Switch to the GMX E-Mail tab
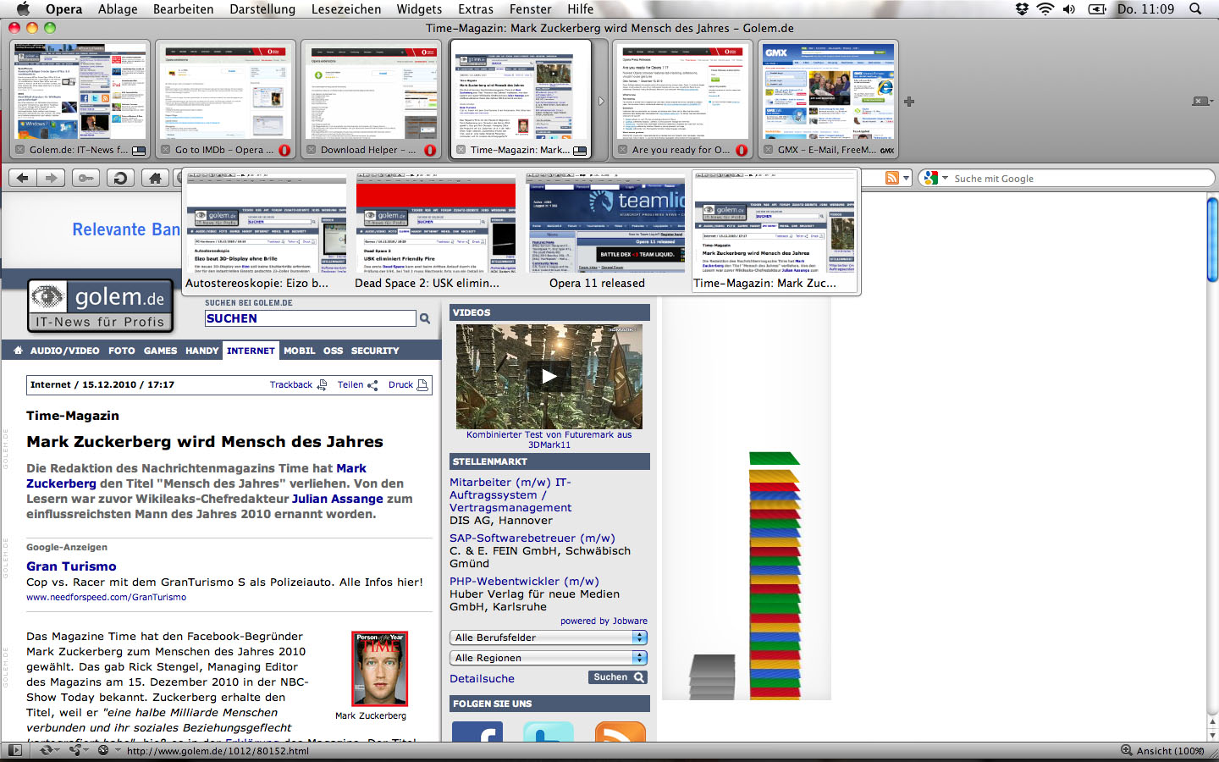This screenshot has height=762, width=1219. [828, 100]
